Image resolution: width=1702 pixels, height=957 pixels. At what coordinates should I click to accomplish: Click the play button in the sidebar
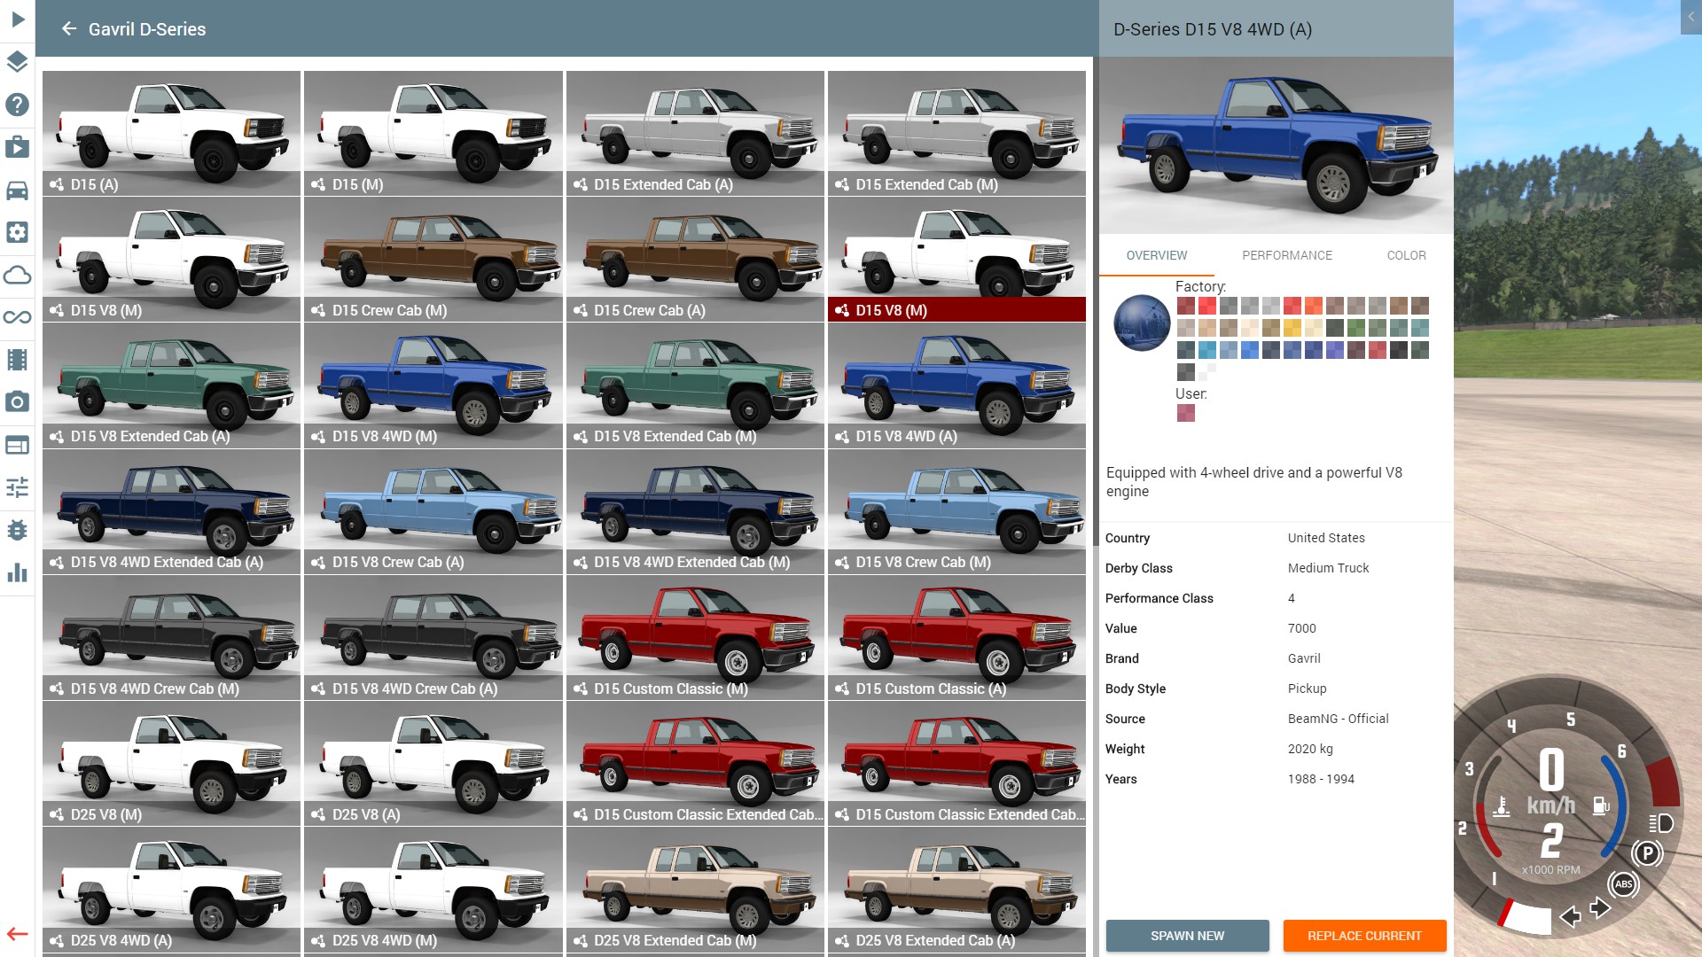(x=18, y=19)
